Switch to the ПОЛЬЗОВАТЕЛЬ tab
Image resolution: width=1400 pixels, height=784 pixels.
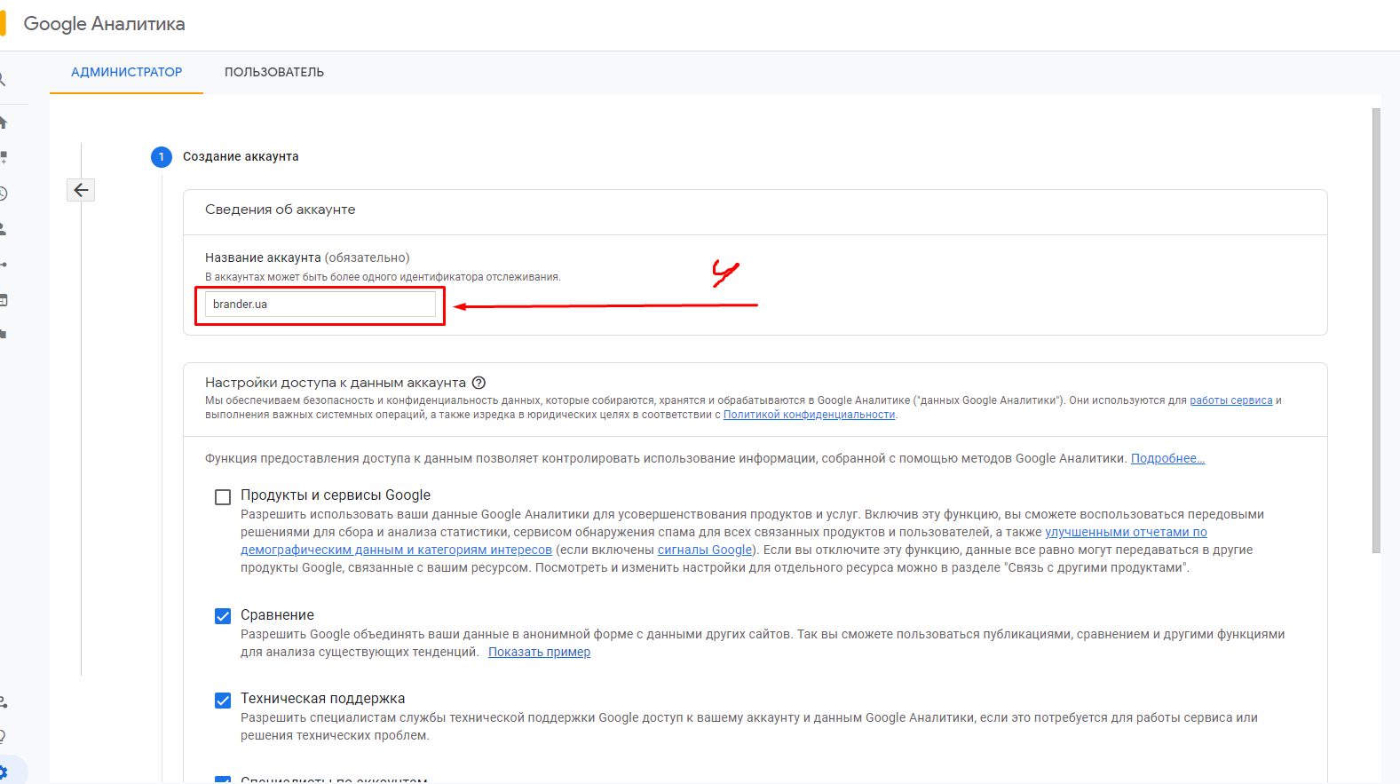[274, 72]
